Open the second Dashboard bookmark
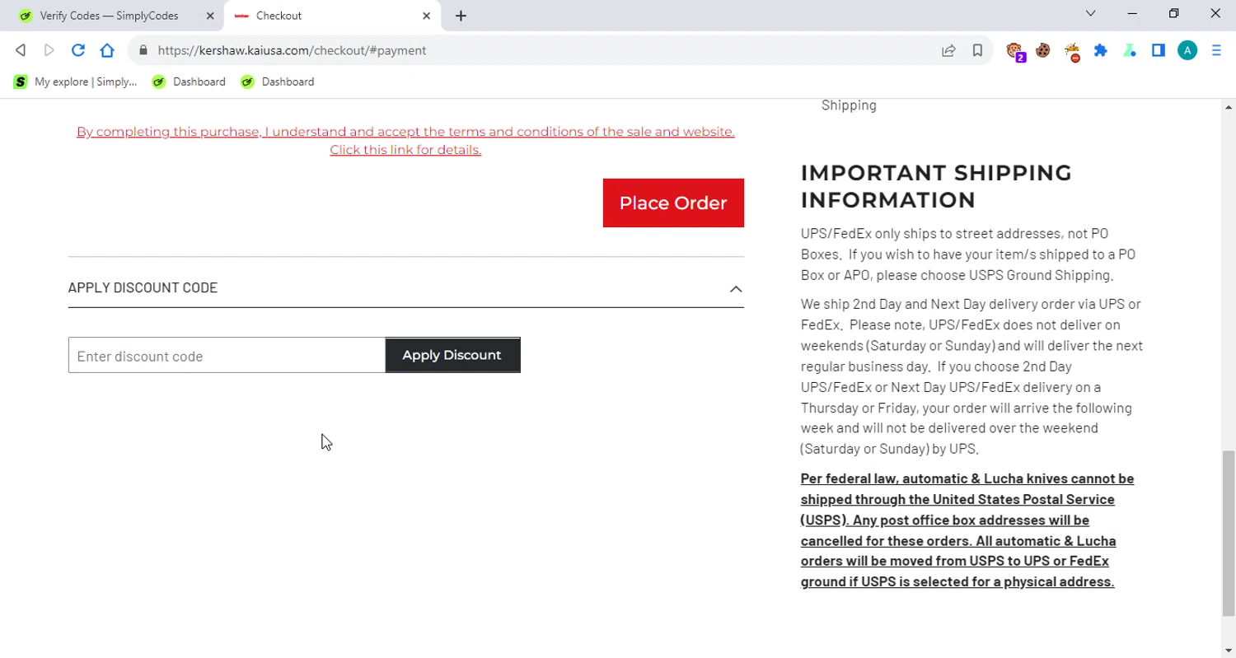The image size is (1236, 658). pos(278,82)
